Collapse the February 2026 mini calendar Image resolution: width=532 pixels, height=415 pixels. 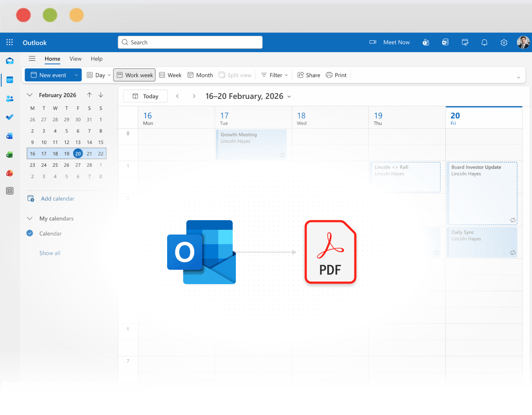30,95
